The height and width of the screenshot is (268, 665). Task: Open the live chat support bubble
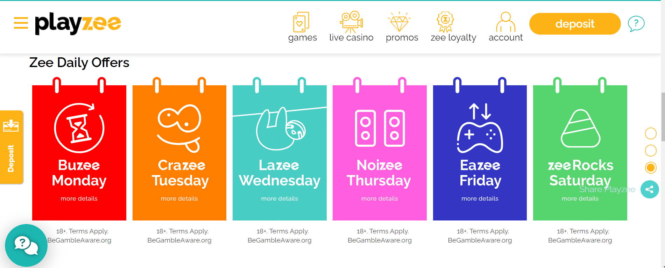tap(26, 245)
